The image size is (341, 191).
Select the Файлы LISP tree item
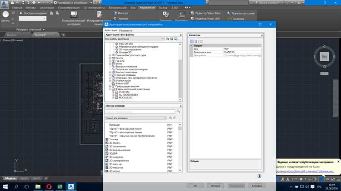(x=122, y=83)
